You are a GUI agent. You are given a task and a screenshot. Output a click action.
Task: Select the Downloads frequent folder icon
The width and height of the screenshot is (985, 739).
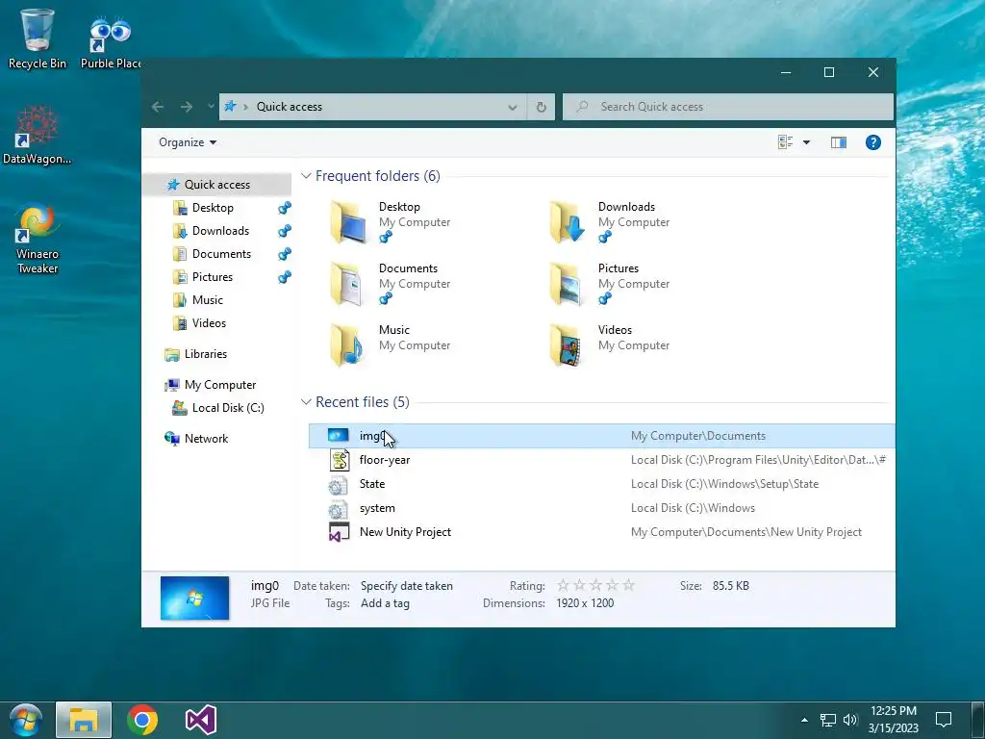point(568,222)
